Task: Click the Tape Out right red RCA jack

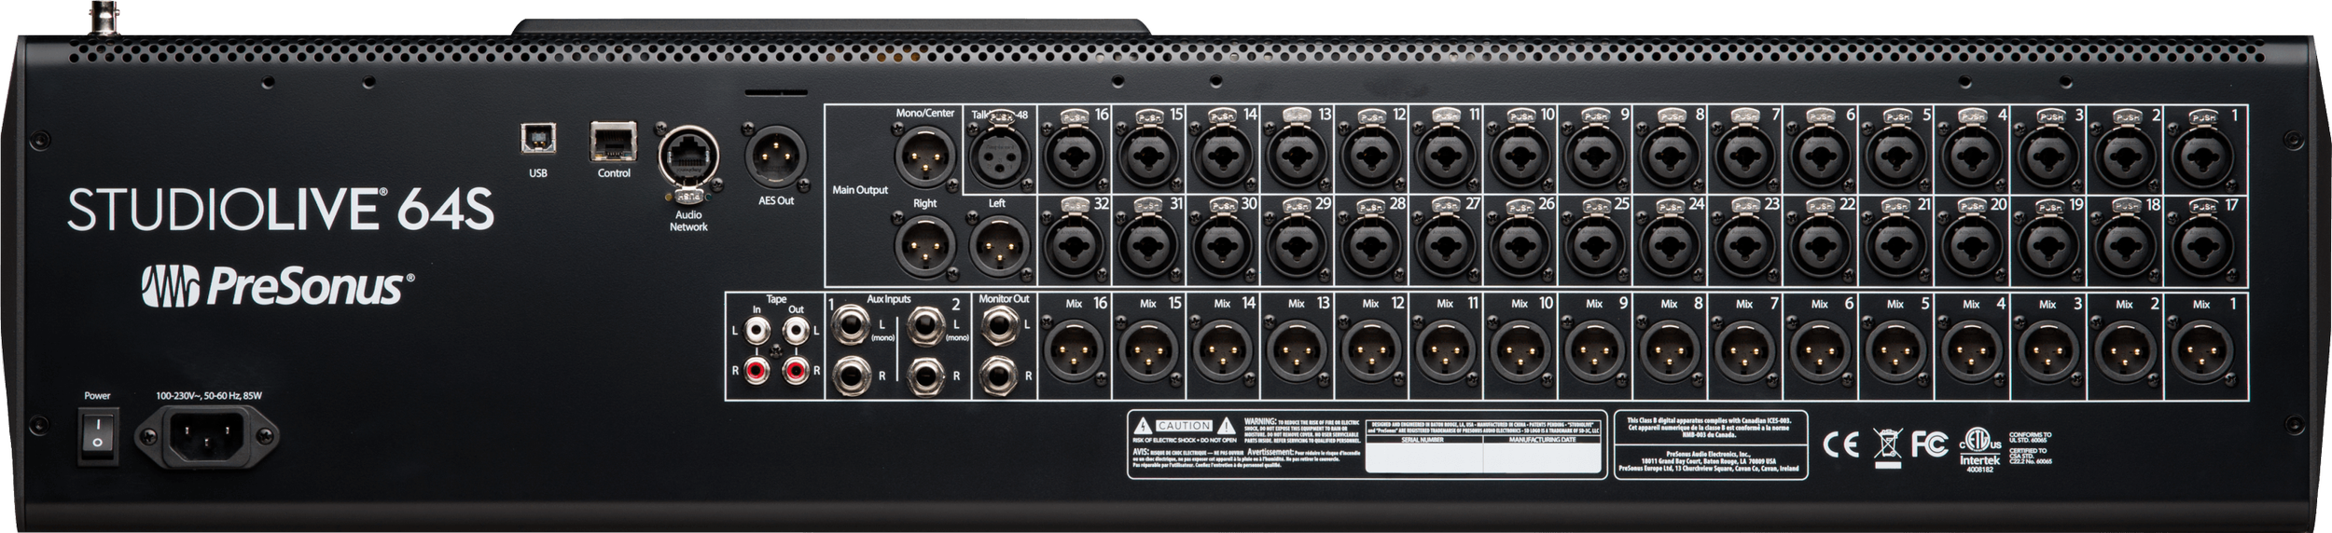Action: tap(796, 372)
